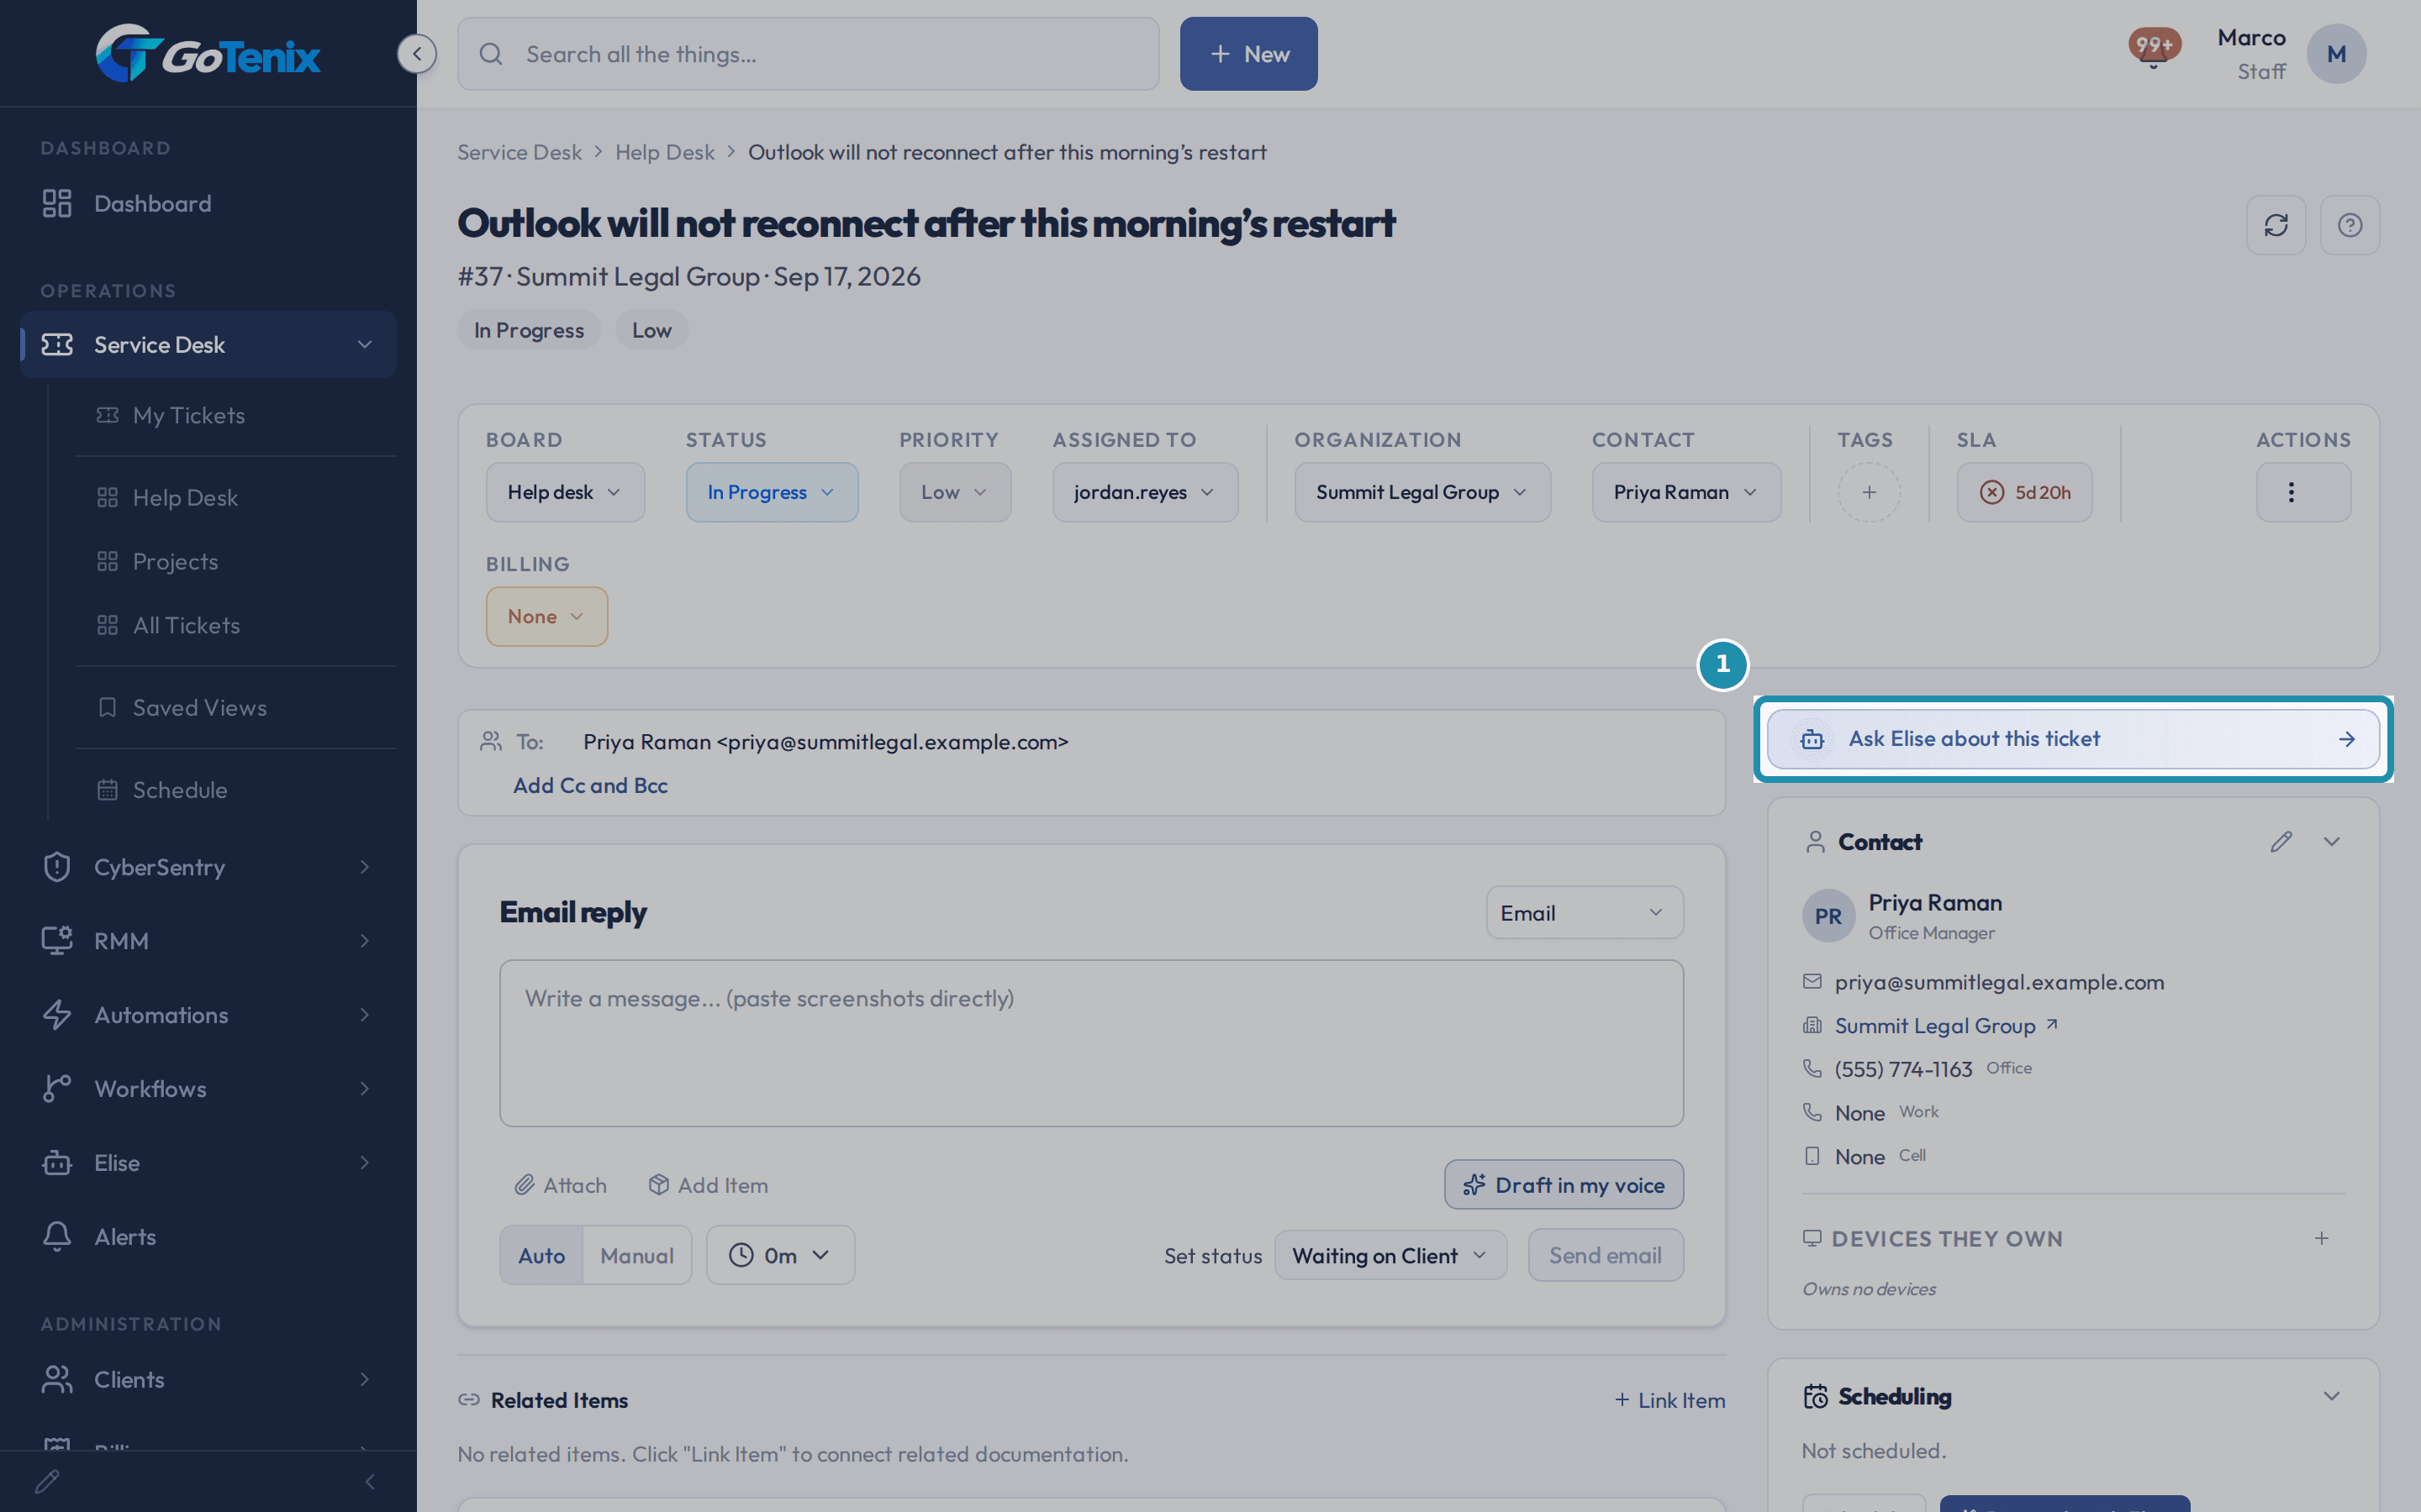Click Draft in my voice
This screenshot has width=2421, height=1512.
1564,1185
